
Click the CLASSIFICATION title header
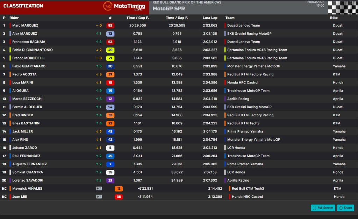click(x=23, y=6)
